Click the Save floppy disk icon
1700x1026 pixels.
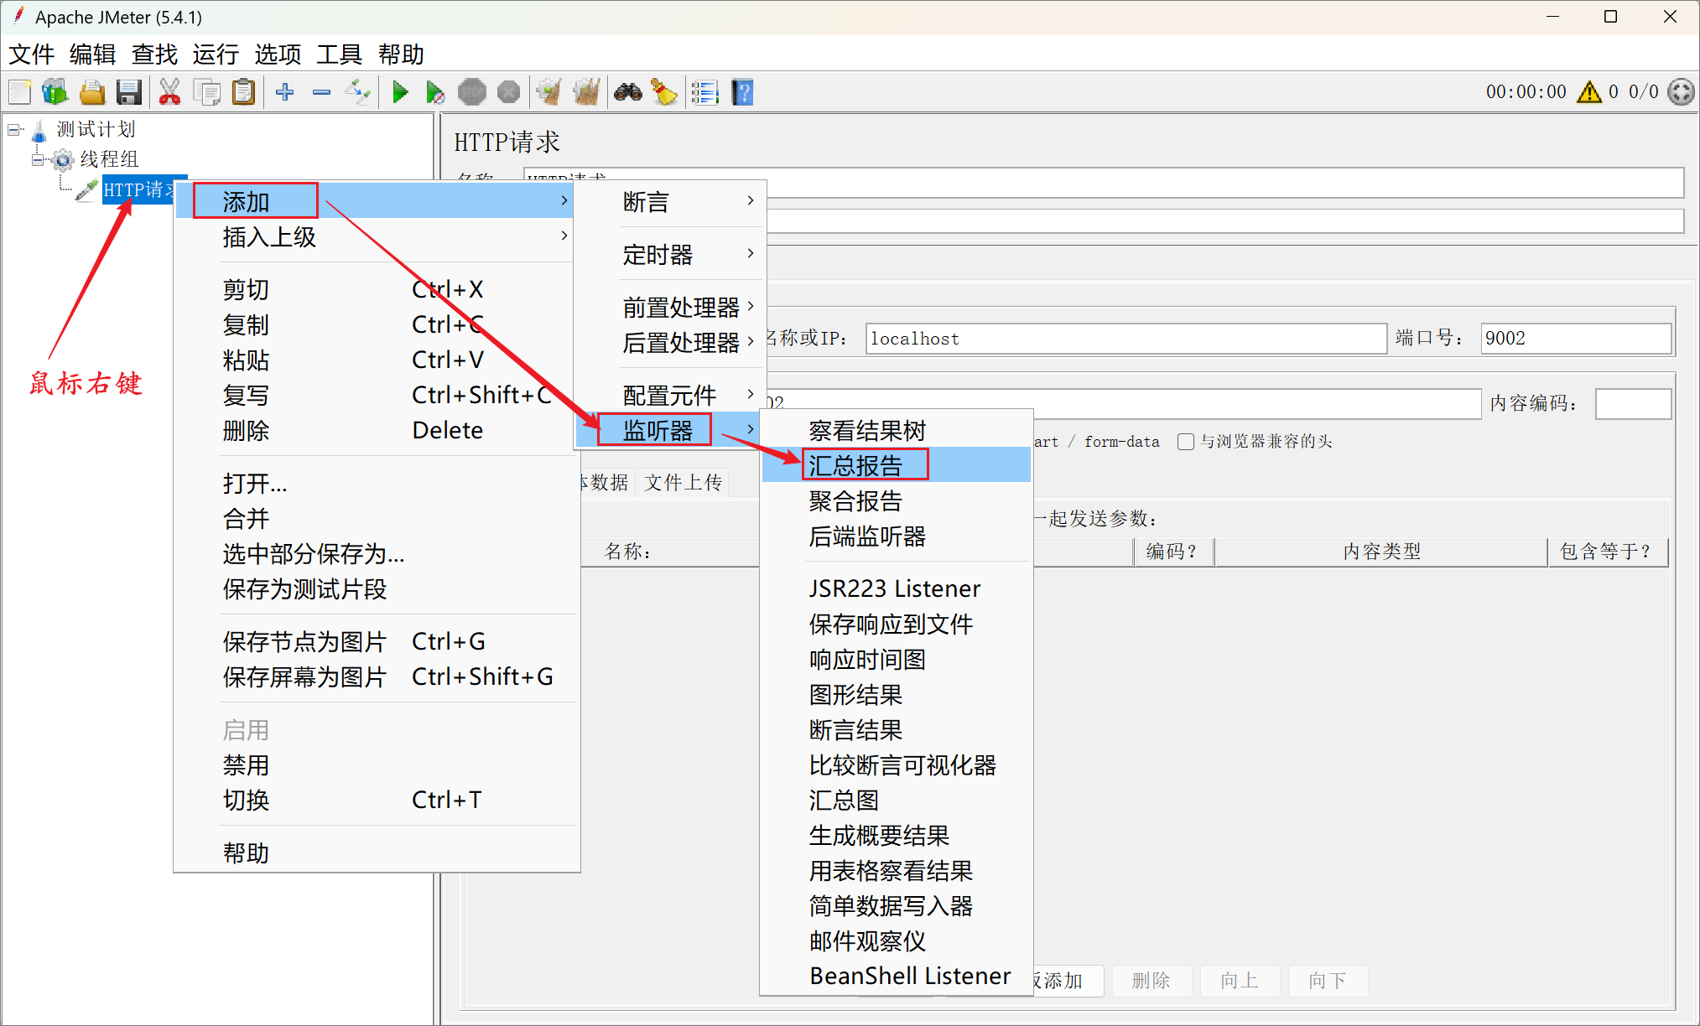(128, 92)
